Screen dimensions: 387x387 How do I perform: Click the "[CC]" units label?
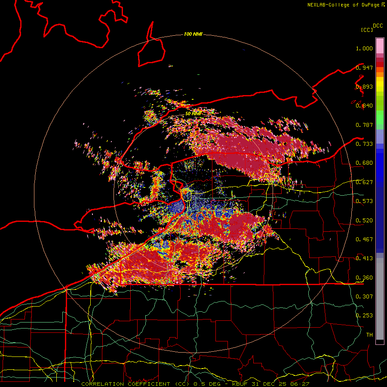(x=367, y=30)
